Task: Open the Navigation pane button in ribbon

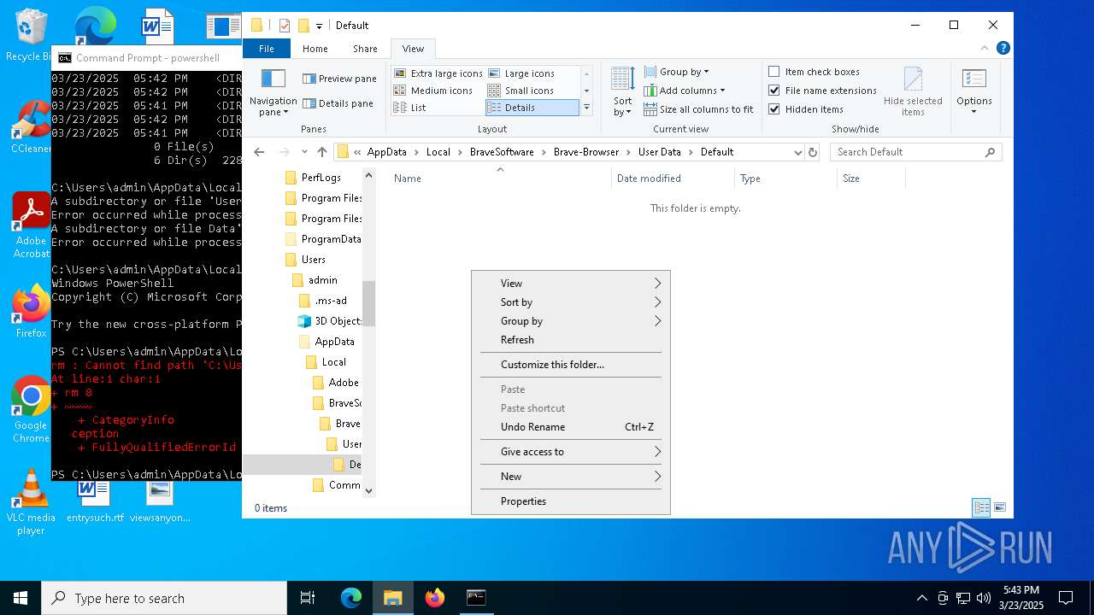Action: pos(273,92)
